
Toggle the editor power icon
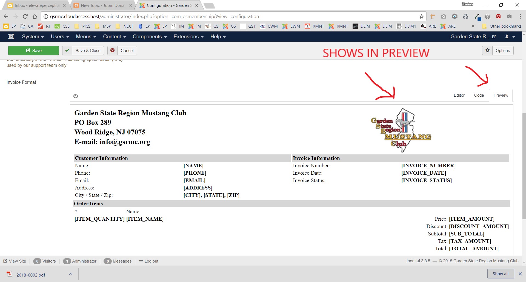click(76, 96)
